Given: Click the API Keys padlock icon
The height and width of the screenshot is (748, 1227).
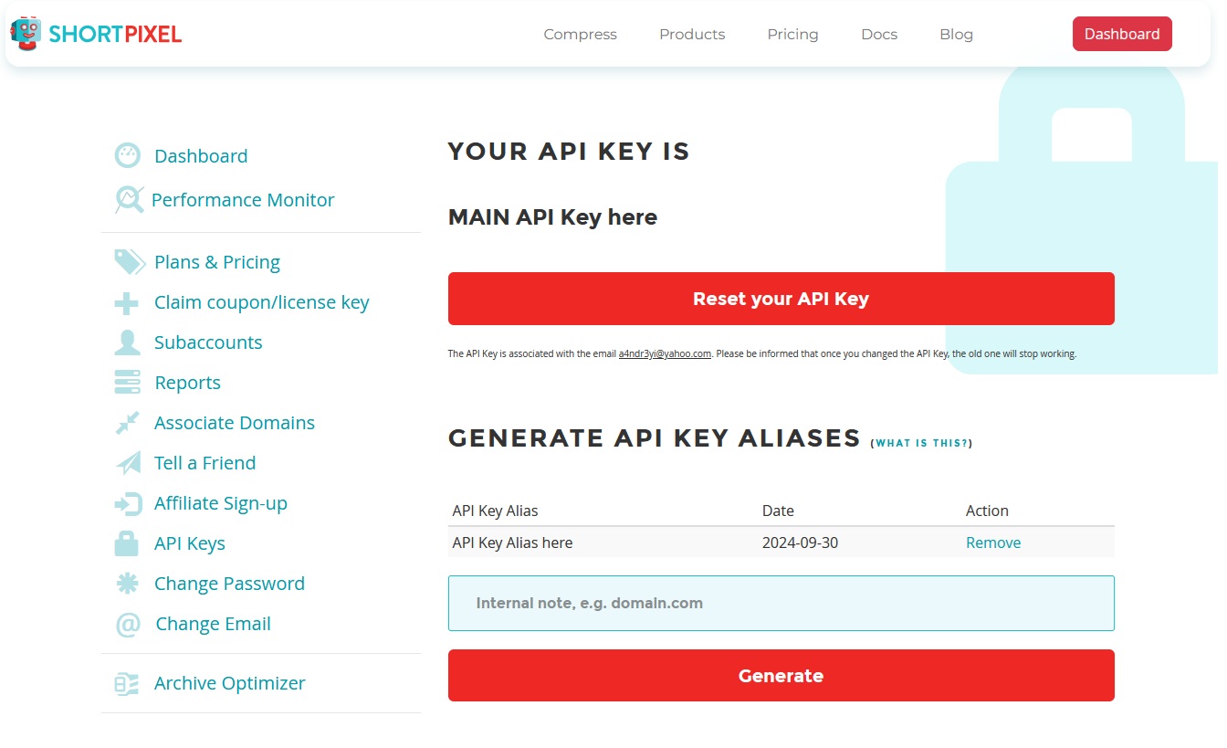Looking at the screenshot, I should pos(127,543).
